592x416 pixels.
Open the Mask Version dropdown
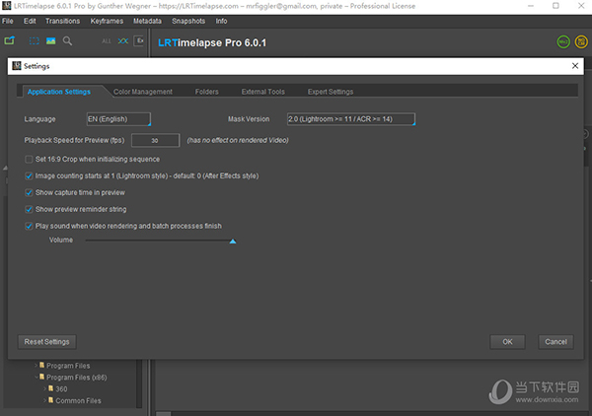point(351,119)
